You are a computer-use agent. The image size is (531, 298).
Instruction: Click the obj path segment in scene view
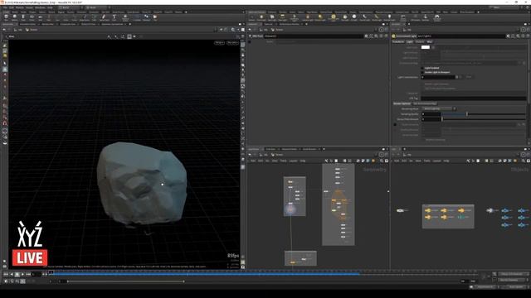coord(19,30)
